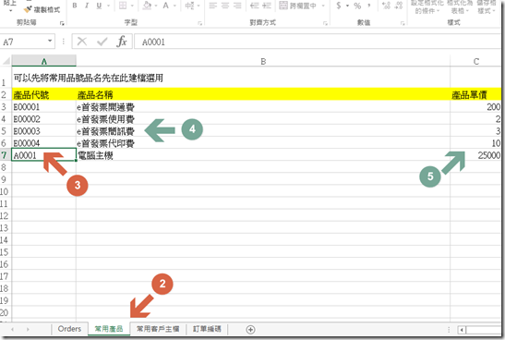Click cell containing E00003
The height and width of the screenshot is (340, 505).
(x=43, y=131)
